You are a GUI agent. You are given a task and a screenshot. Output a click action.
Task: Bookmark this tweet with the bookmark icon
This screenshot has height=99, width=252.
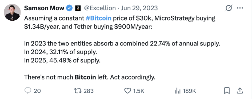(x=227, y=91)
